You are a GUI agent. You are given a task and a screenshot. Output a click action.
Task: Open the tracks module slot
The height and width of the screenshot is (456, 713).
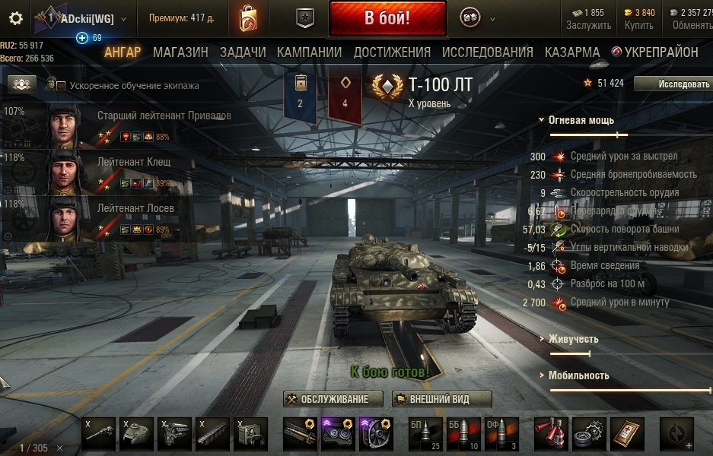(x=212, y=434)
